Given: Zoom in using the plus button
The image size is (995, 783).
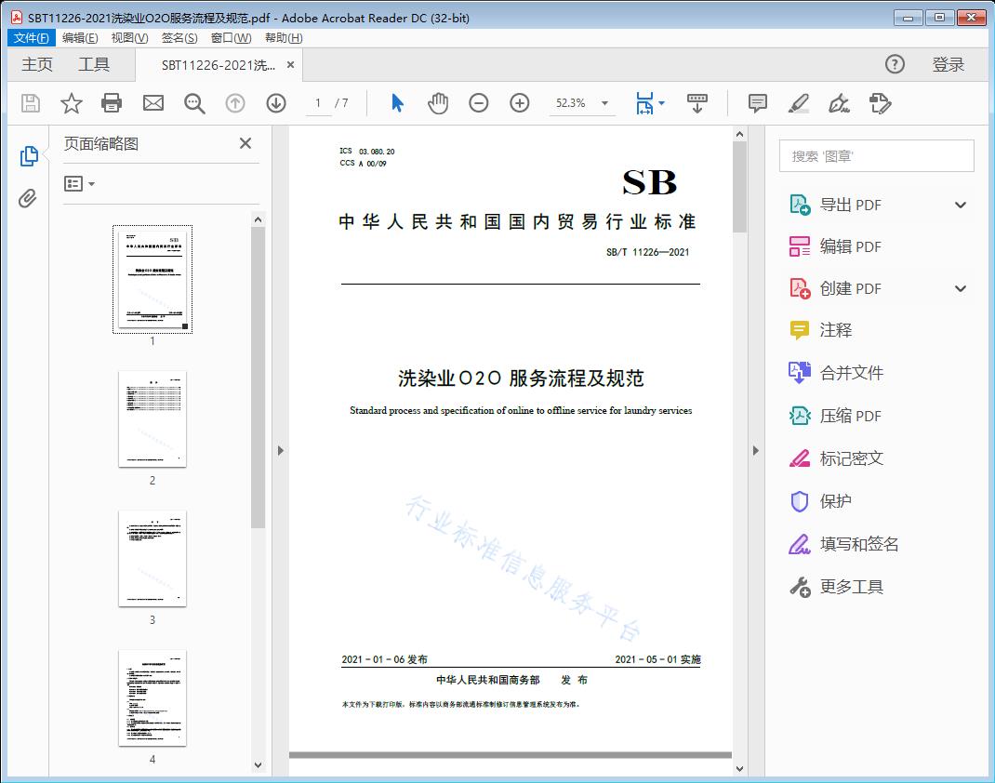Looking at the screenshot, I should click(520, 103).
